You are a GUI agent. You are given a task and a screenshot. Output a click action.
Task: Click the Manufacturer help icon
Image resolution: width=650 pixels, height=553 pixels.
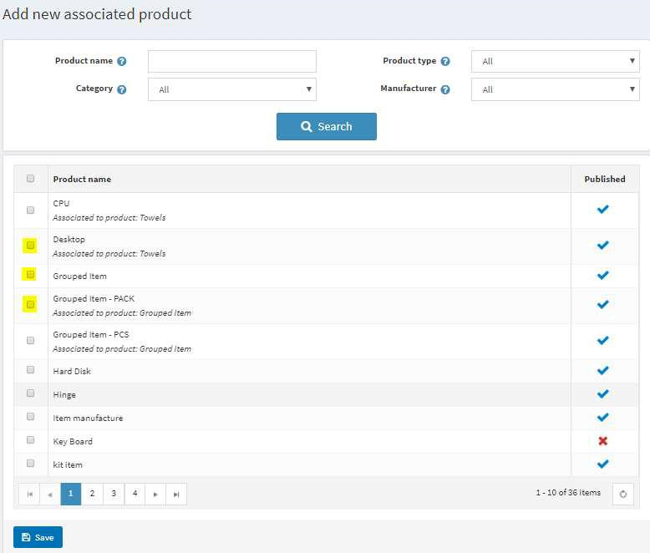(445, 89)
